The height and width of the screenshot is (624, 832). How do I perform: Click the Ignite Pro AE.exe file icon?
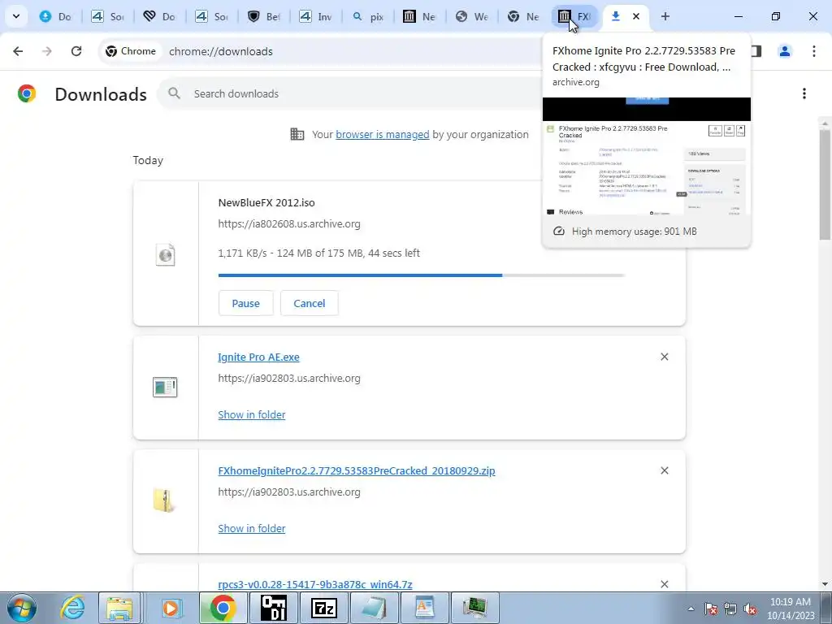165,387
